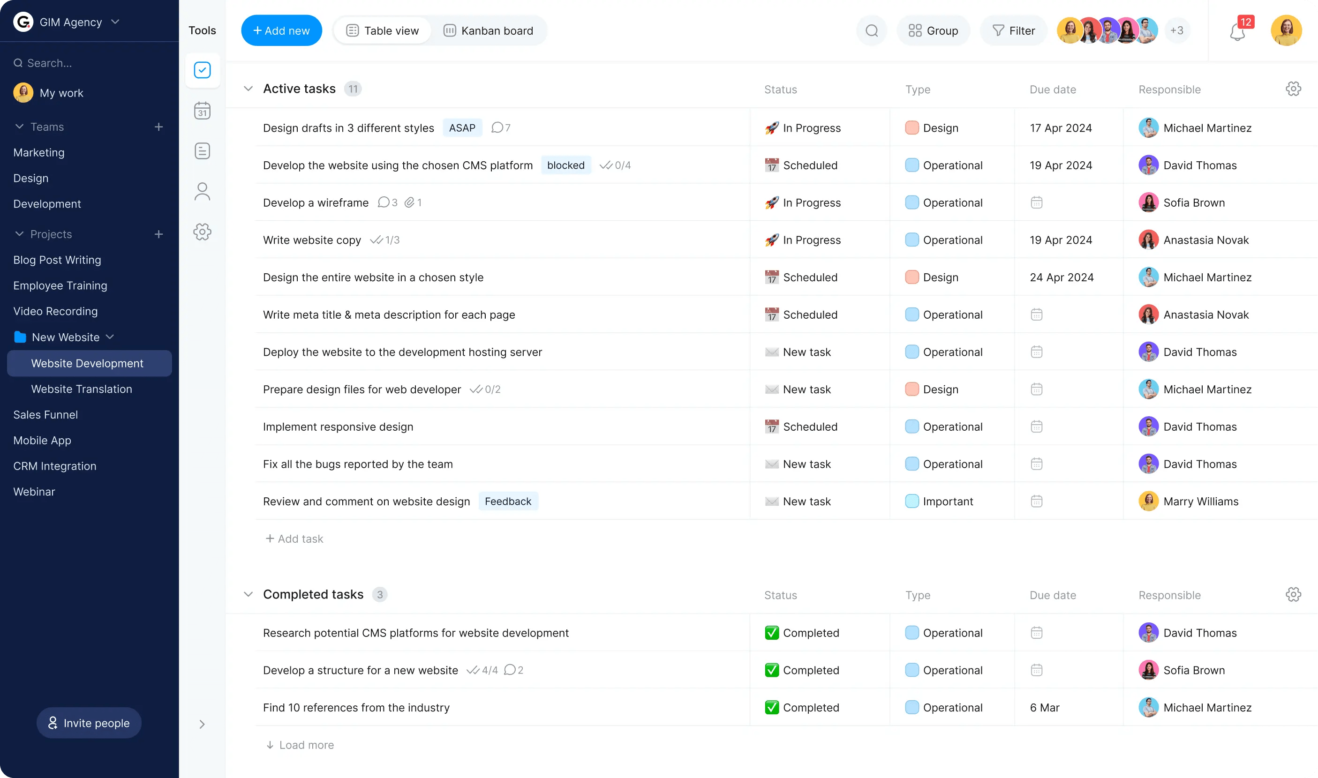
Task: Collapse the Completed tasks group
Action: click(248, 594)
